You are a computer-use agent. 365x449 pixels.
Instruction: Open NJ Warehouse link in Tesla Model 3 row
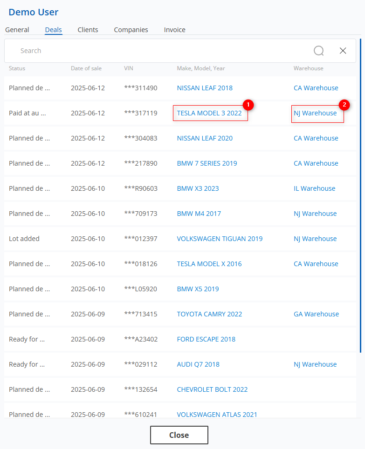point(315,113)
